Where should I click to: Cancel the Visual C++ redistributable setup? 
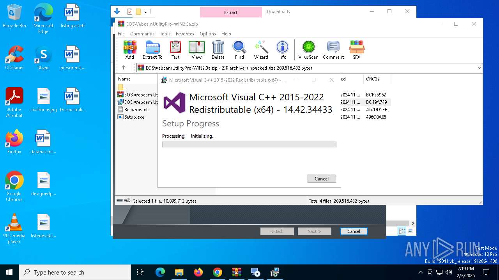point(322,178)
